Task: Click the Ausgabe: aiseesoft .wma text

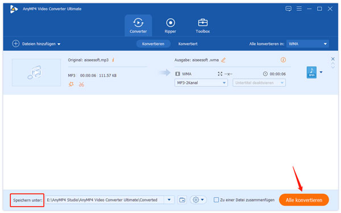Action: 197,60
